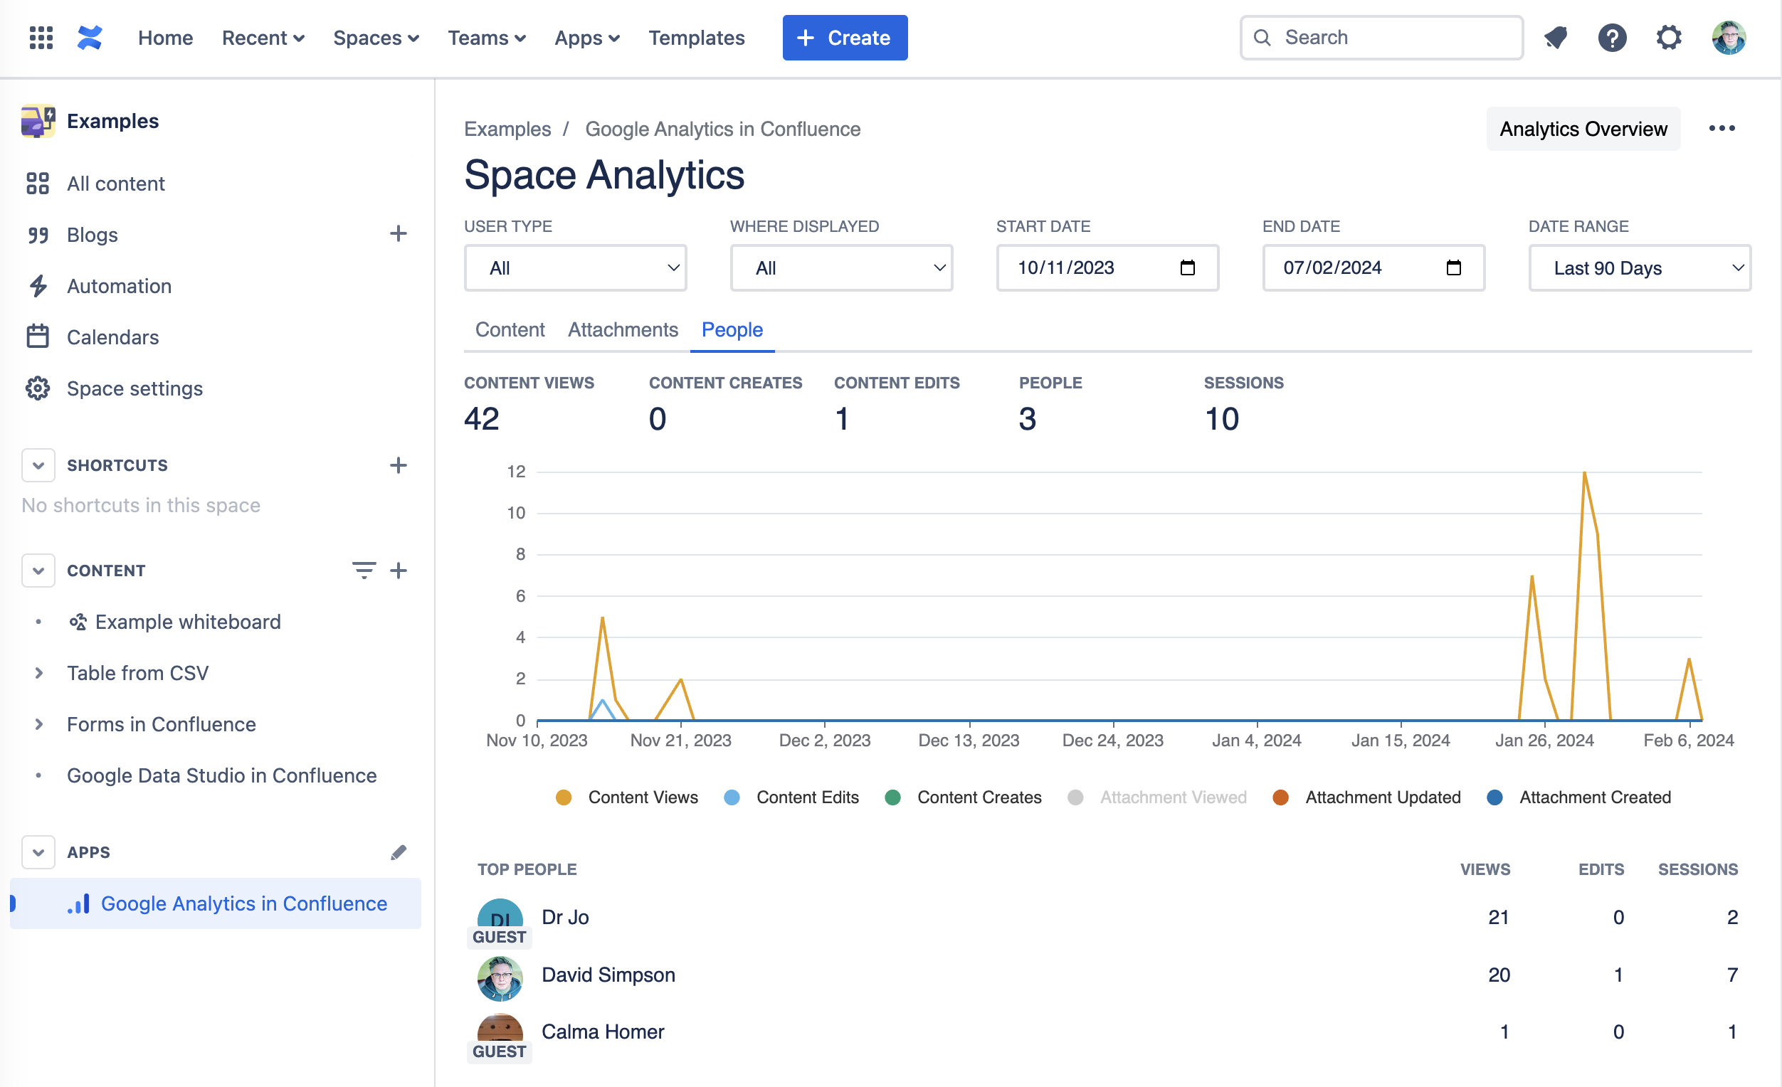Screen dimensions: 1782x1087
Task: Open the Spaces menu
Action: click(x=375, y=38)
